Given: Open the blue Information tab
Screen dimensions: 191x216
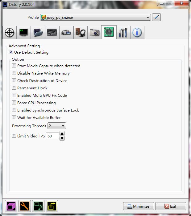Looking at the screenshot, I should pos(137,33).
